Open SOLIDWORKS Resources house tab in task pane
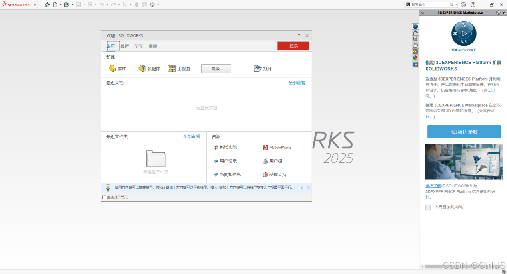 coord(415,33)
